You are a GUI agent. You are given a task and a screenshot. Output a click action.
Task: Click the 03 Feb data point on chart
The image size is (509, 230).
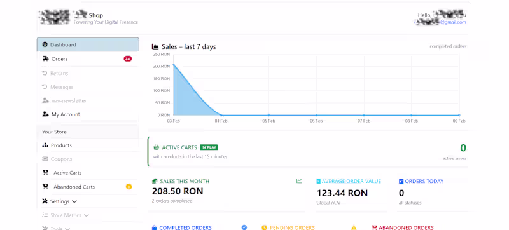click(173, 64)
